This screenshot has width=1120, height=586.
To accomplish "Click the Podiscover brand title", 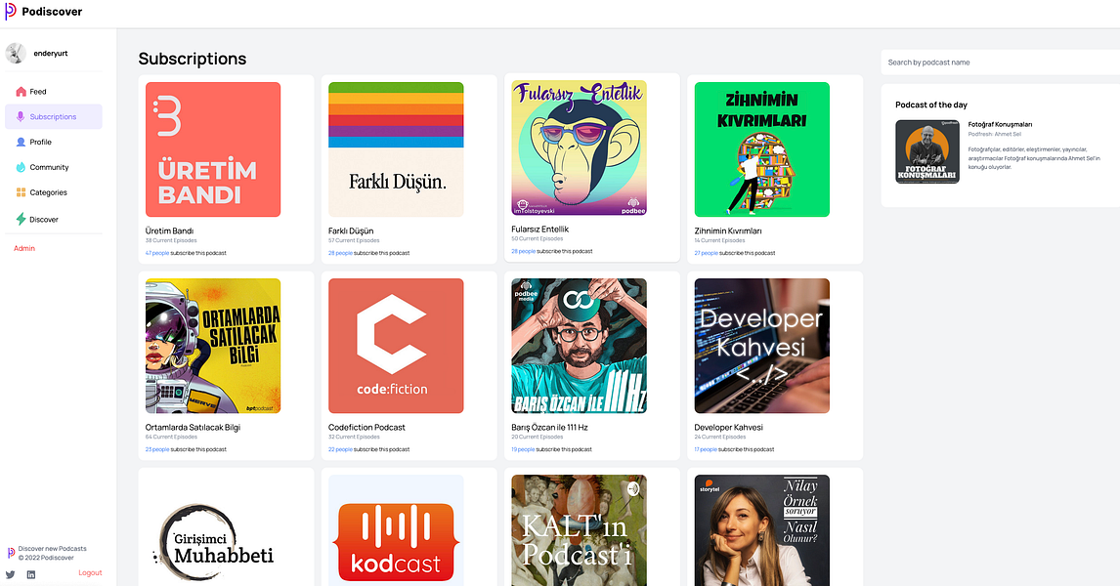I will [52, 12].
